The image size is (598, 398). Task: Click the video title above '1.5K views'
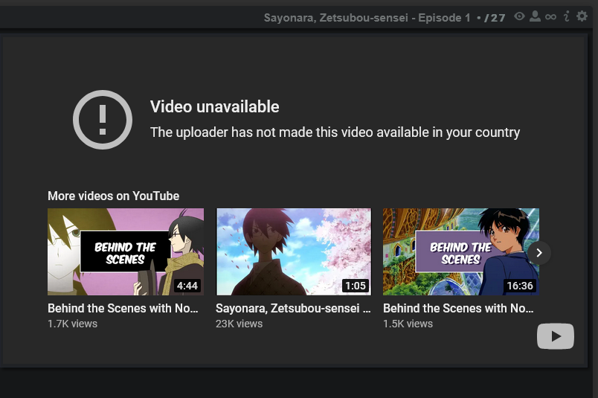pyautogui.click(x=458, y=308)
